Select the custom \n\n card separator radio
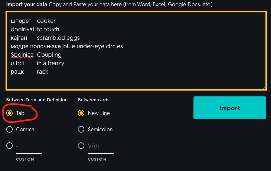This screenshot has width=271, height=171. [81, 146]
